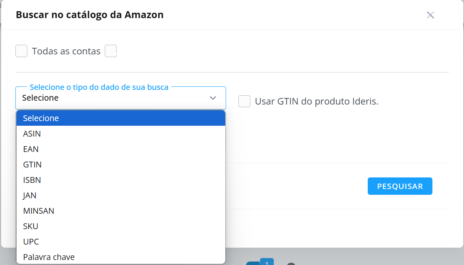This screenshot has width=464, height=265.
Task: Tick the unlabeled checkbox beside Todas as contas
Action: click(x=111, y=51)
